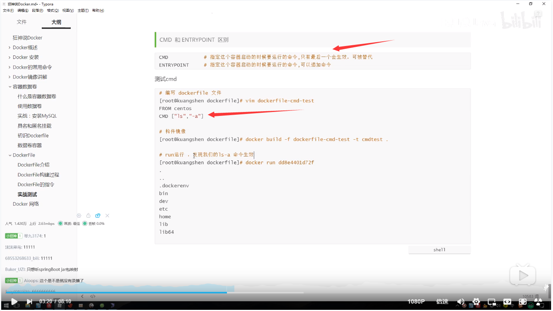553x311 pixels.
Task: Click heading CMD 和 ENTRYPOINT 区别
Action: click(x=194, y=40)
